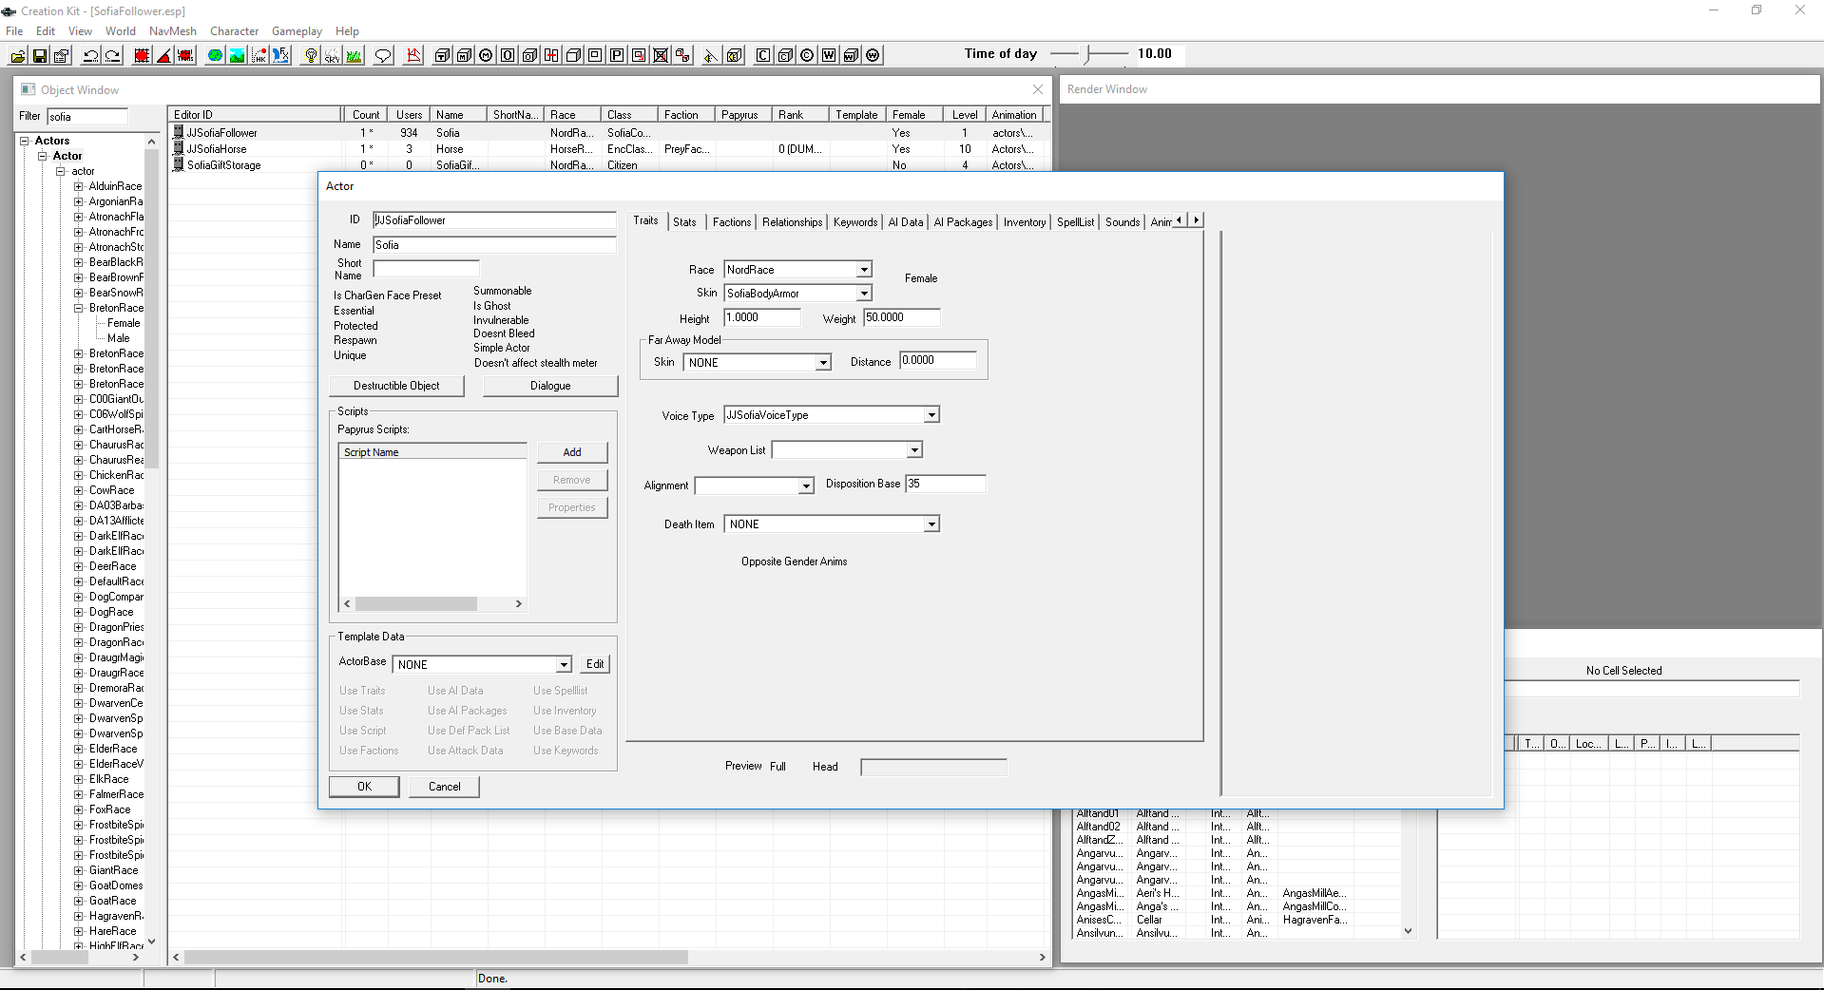Toggle the SKY toolbar icon
This screenshot has height=990, width=1824.
[x=332, y=55]
